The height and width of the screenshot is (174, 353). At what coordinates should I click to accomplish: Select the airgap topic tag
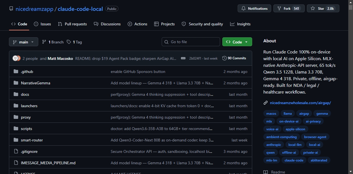[x=304, y=114]
